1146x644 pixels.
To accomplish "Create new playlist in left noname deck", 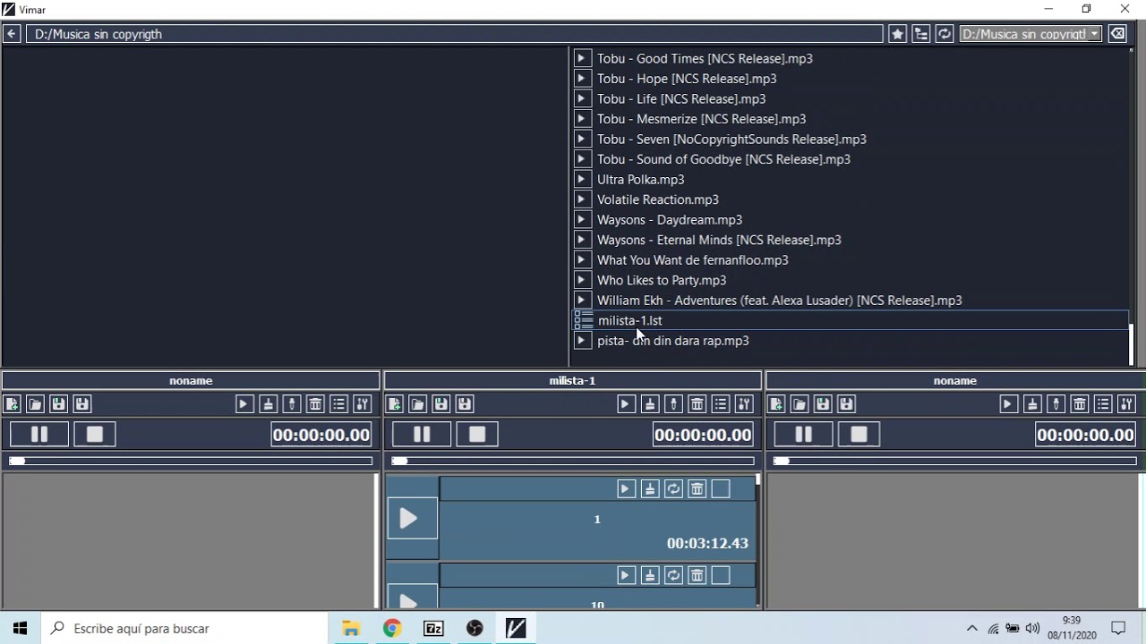I will (12, 404).
